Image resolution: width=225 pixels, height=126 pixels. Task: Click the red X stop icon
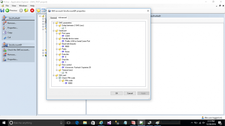pyautogui.click(x=32, y=10)
